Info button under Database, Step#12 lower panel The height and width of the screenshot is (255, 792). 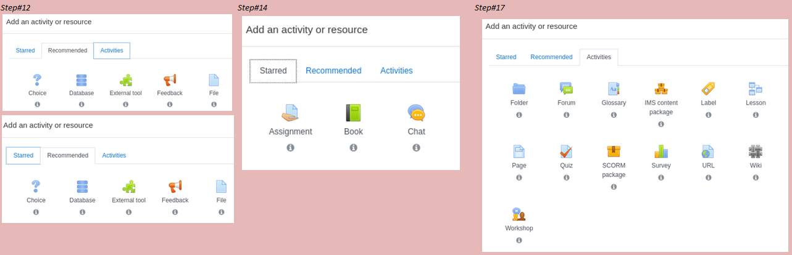click(x=82, y=212)
